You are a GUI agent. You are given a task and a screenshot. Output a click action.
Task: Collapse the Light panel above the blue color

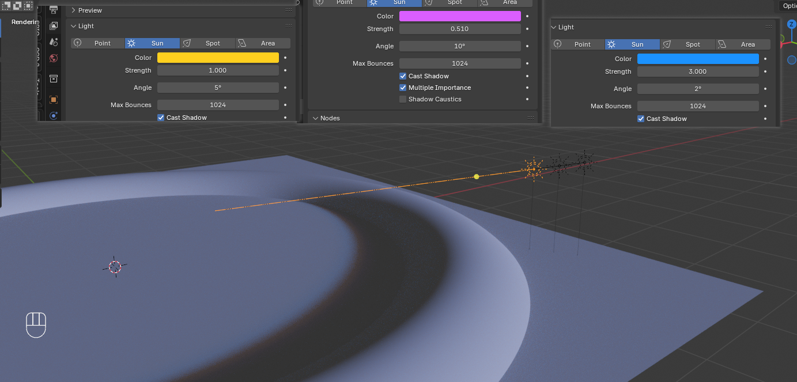pyautogui.click(x=554, y=27)
